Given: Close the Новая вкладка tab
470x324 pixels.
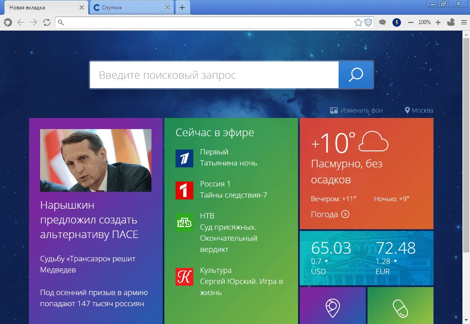Looking at the screenshot, I should 82,8.
